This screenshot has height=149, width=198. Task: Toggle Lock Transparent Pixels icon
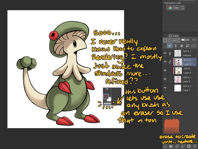(x=187, y=45)
